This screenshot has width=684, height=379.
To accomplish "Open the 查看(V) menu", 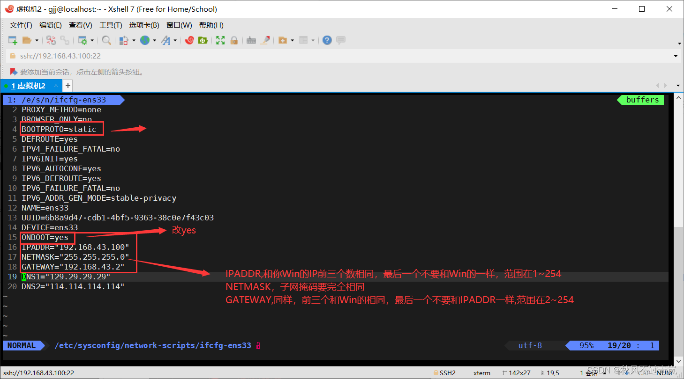I will coord(81,25).
